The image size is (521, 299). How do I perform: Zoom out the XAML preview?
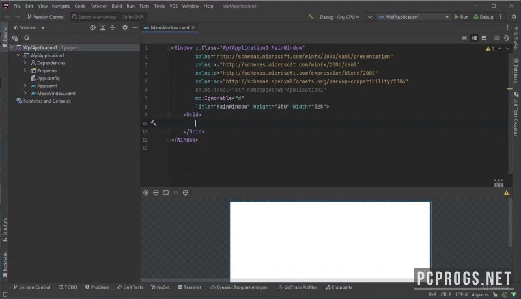[x=156, y=192]
